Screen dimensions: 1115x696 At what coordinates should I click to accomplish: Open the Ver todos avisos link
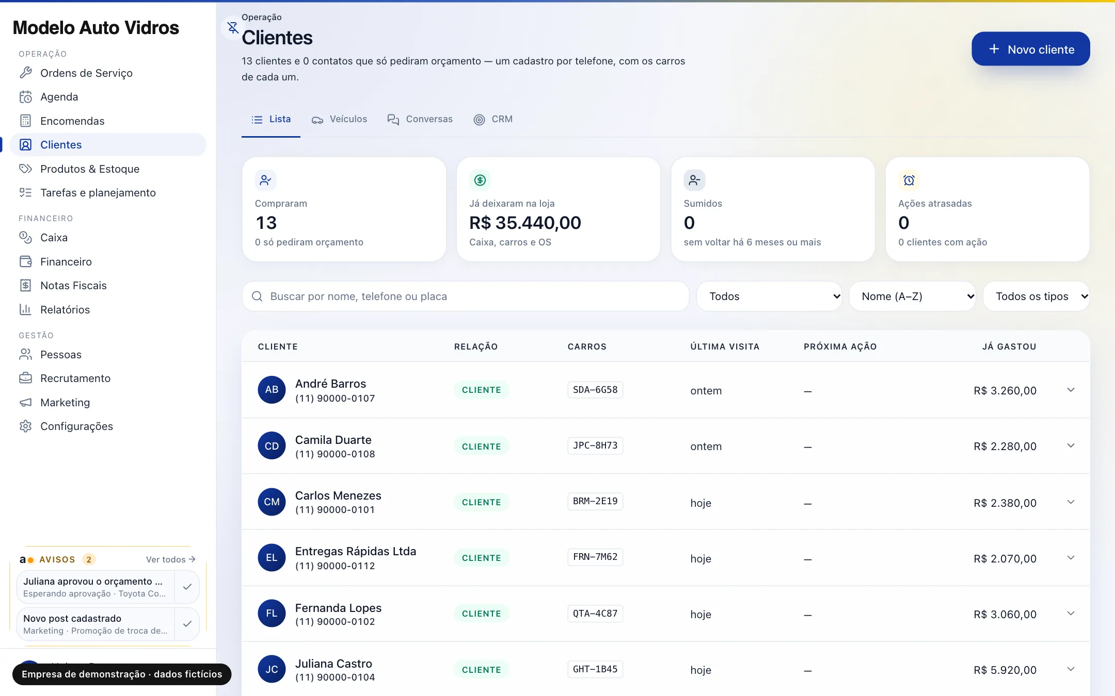[170, 559]
